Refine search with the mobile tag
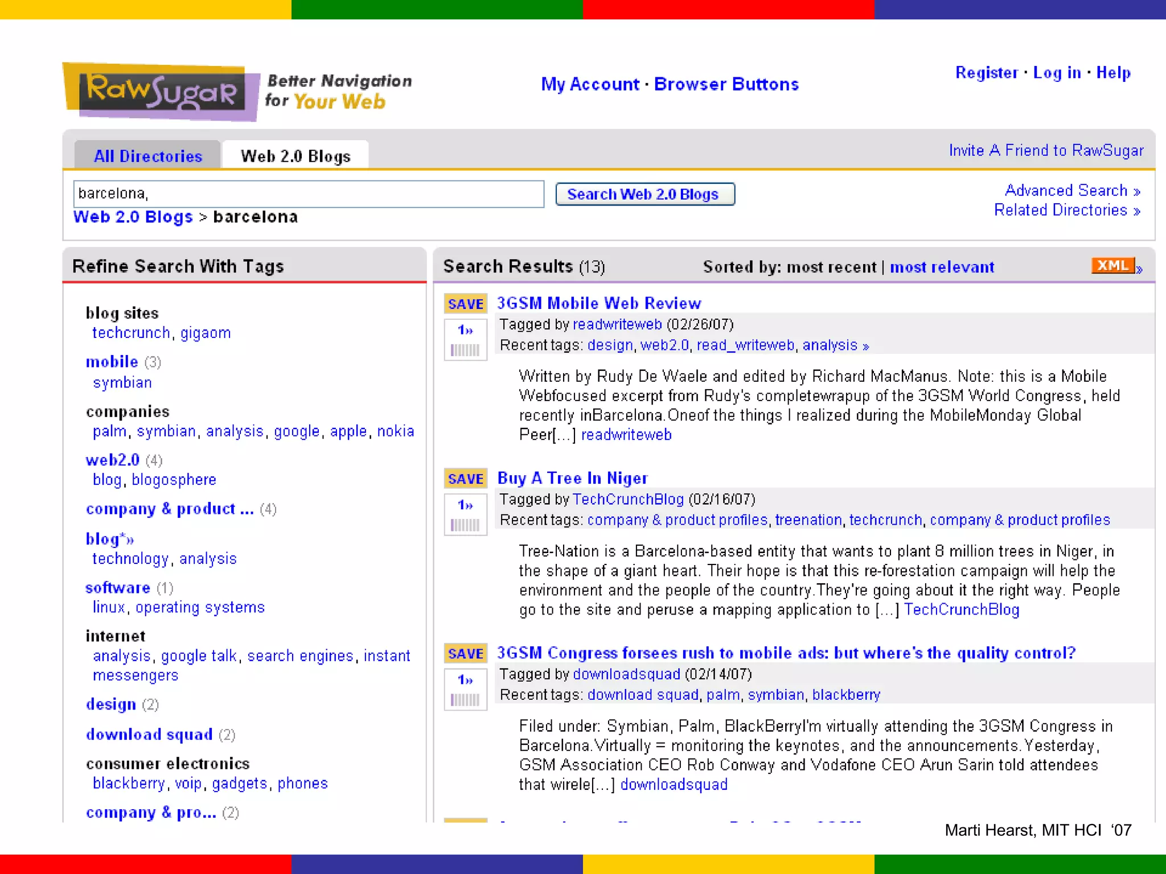Screen dimensions: 1166x874 (112, 362)
